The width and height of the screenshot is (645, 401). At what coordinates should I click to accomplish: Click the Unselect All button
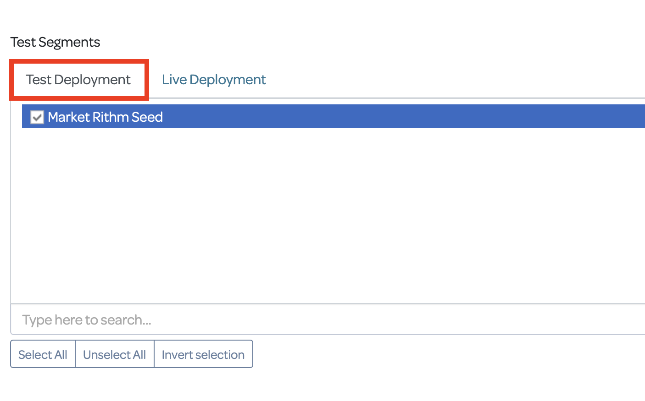pyautogui.click(x=115, y=354)
